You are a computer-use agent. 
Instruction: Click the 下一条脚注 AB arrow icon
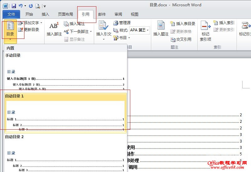[66, 32]
